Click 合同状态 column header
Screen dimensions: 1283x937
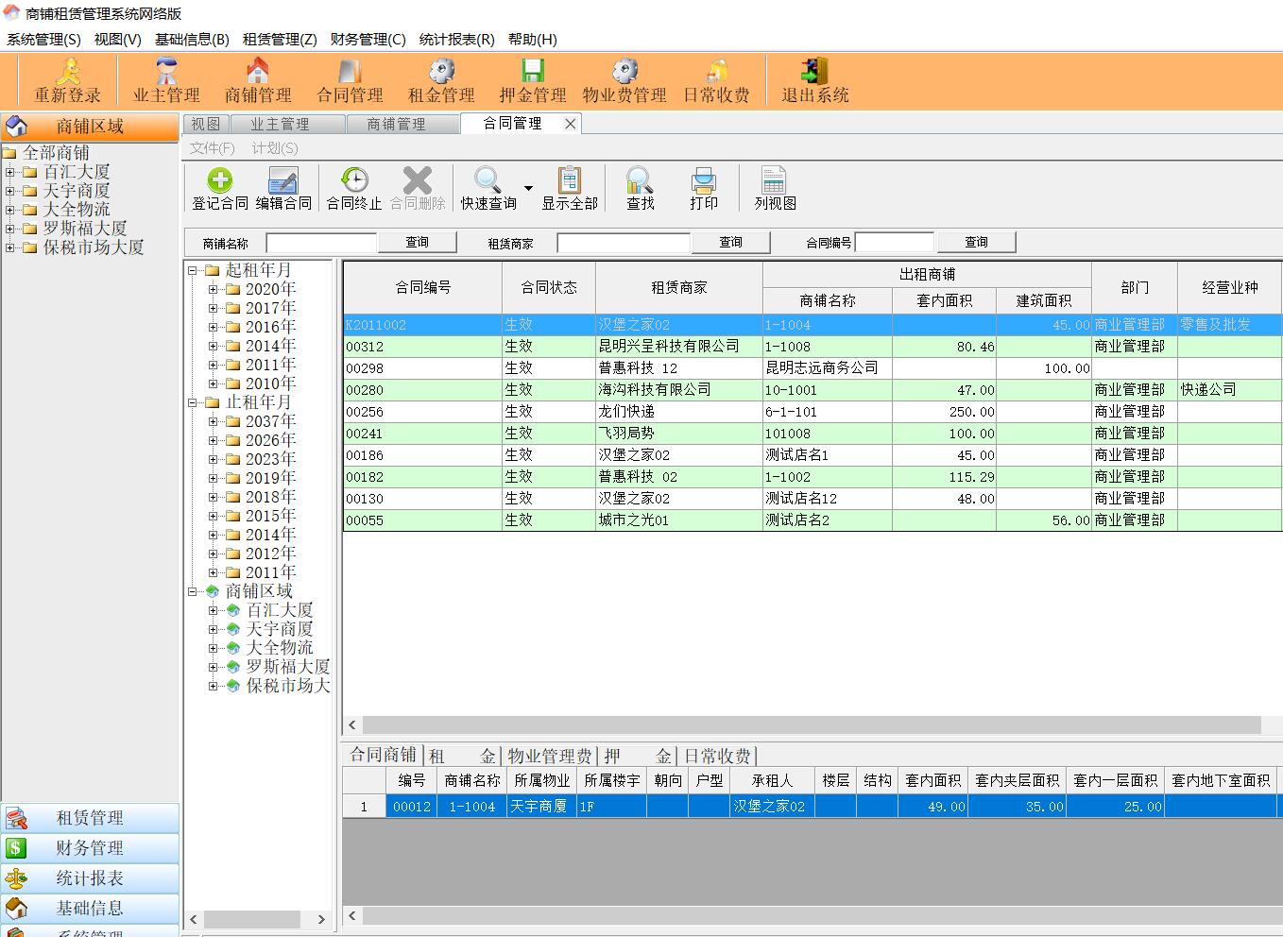[549, 287]
